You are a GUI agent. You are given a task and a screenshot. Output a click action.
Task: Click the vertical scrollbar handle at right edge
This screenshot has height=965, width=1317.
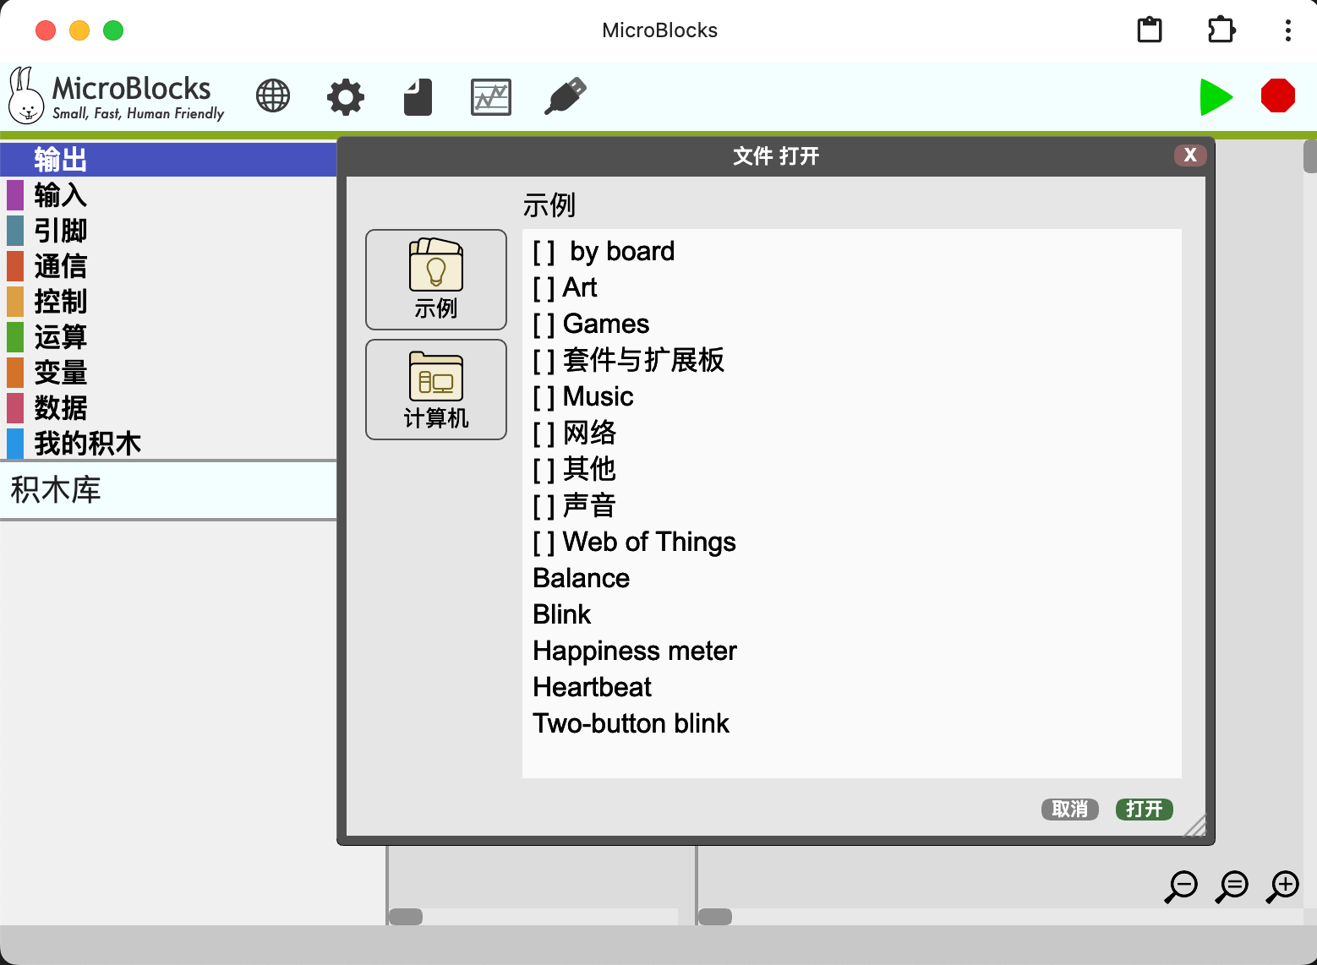point(1310,156)
